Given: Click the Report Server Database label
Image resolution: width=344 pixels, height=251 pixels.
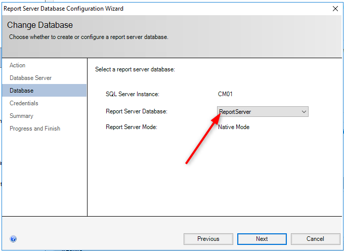Looking at the screenshot, I should (137, 111).
